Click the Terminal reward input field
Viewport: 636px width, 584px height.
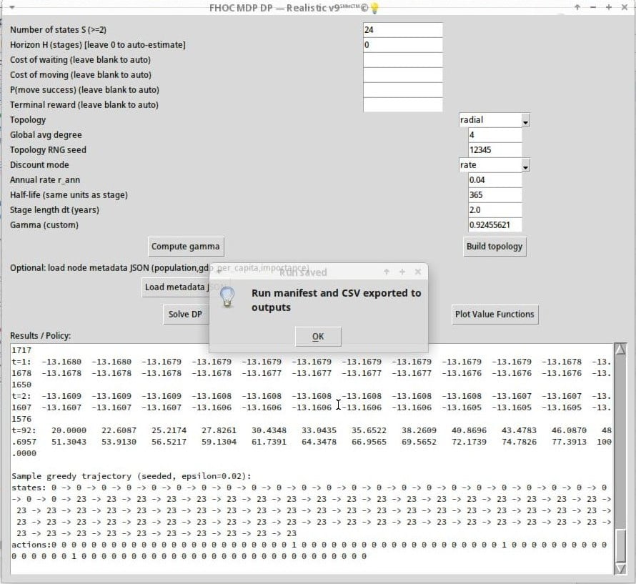402,105
